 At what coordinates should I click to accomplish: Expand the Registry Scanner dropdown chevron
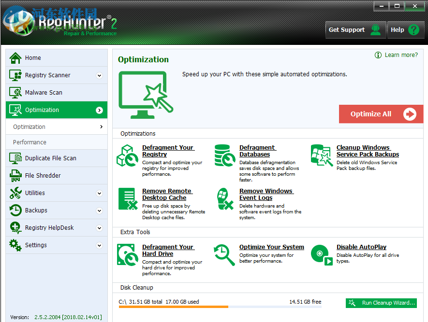point(99,75)
